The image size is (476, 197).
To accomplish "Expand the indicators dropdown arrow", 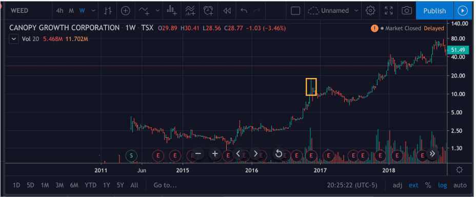I will coord(157,11).
